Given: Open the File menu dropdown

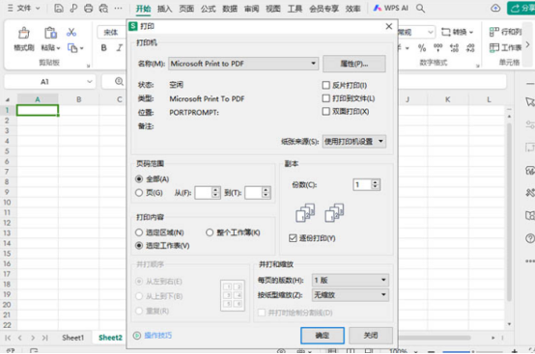Looking at the screenshot, I should [x=24, y=8].
